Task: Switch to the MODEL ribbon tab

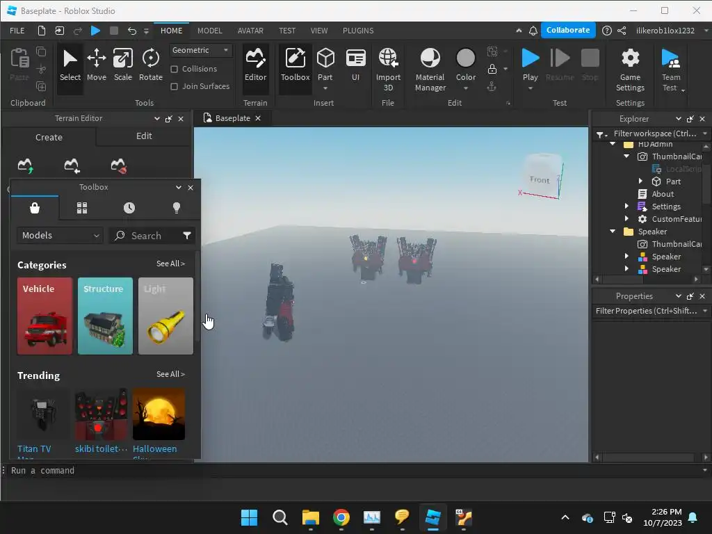Action: point(209,31)
